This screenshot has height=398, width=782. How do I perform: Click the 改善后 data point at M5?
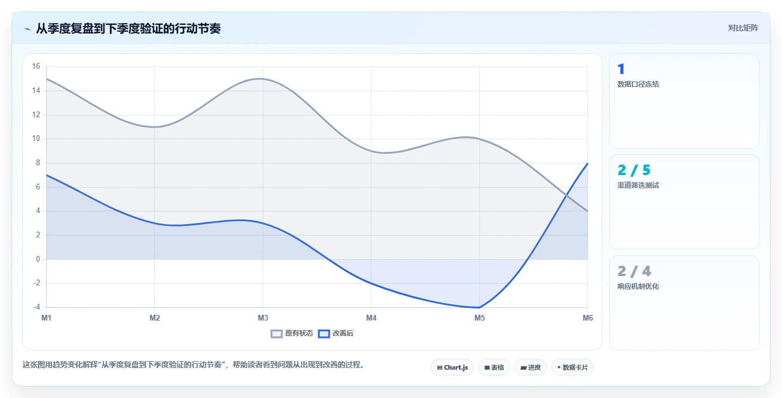[x=479, y=307]
